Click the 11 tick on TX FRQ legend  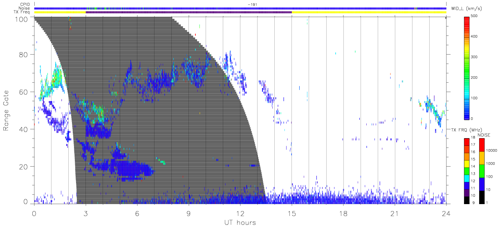[473, 188]
